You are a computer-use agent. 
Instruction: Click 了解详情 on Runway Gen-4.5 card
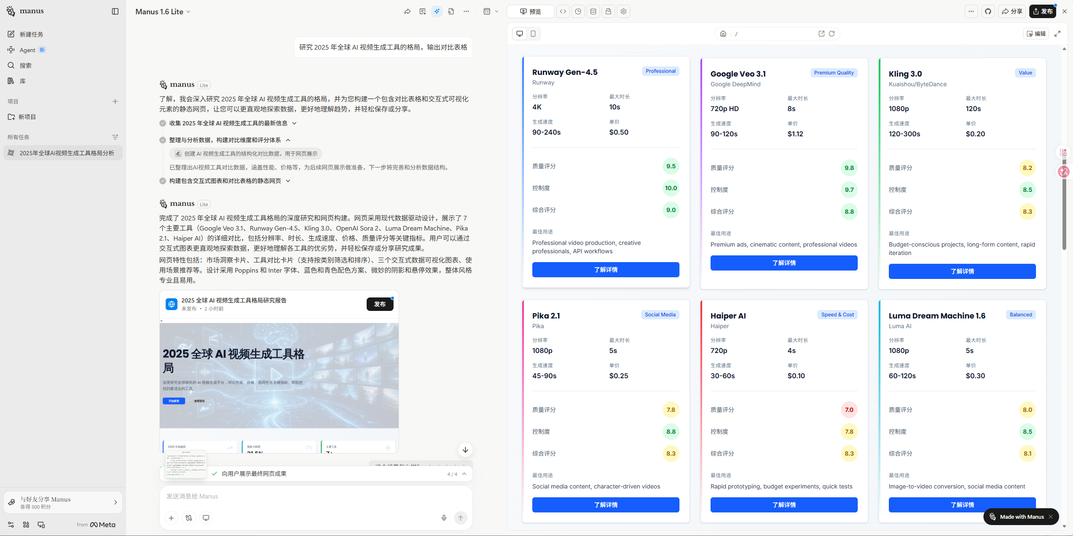tap(605, 270)
